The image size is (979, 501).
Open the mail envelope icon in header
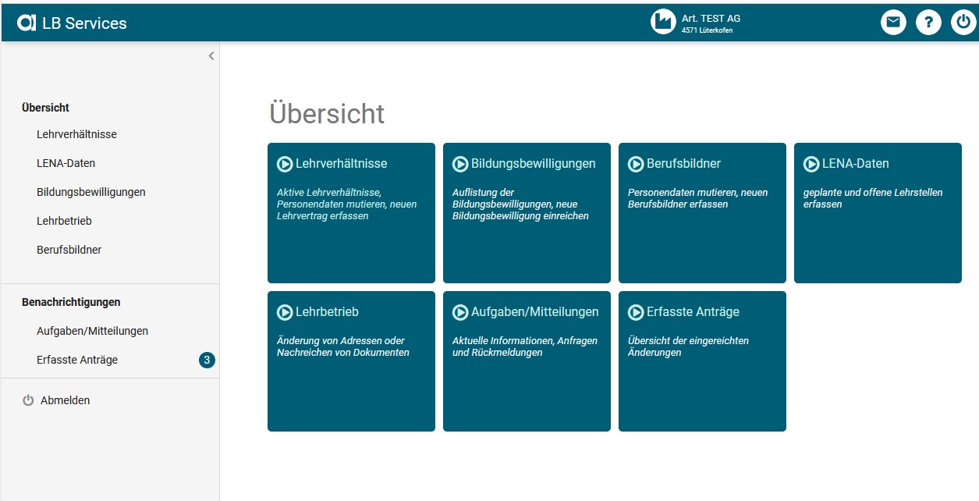click(893, 23)
